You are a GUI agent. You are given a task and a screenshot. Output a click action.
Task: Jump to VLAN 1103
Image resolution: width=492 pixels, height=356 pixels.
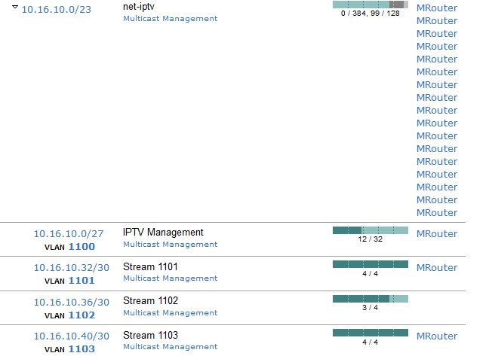[x=81, y=348]
